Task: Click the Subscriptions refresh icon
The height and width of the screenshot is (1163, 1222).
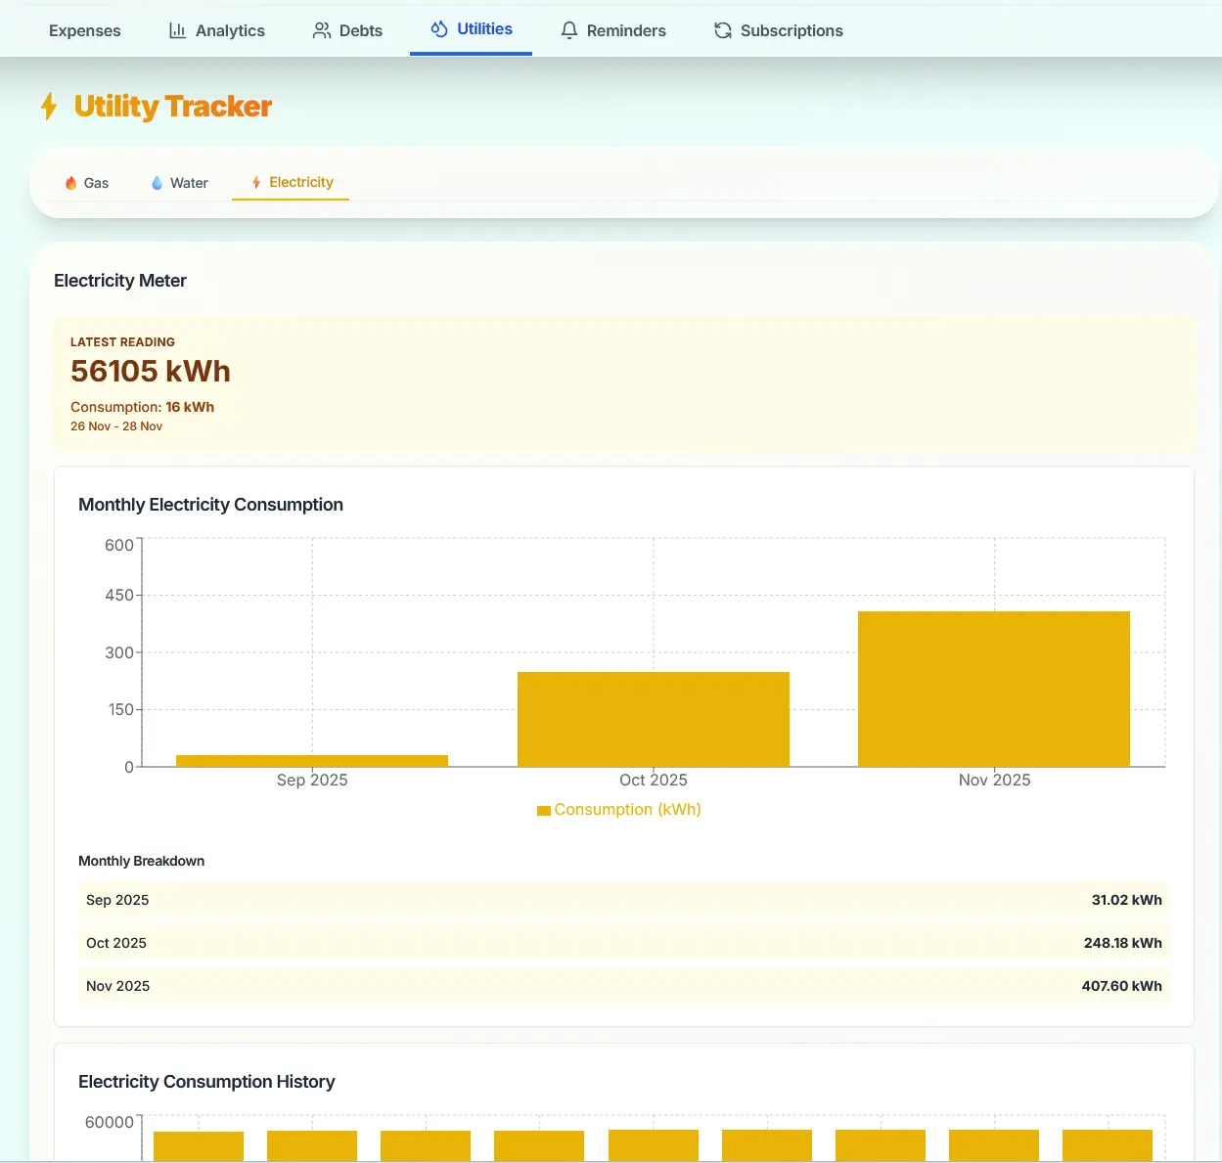Action: tap(723, 30)
